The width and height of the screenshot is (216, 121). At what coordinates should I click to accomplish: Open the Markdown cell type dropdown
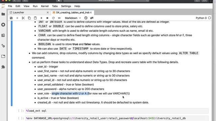[x=73, y=18]
